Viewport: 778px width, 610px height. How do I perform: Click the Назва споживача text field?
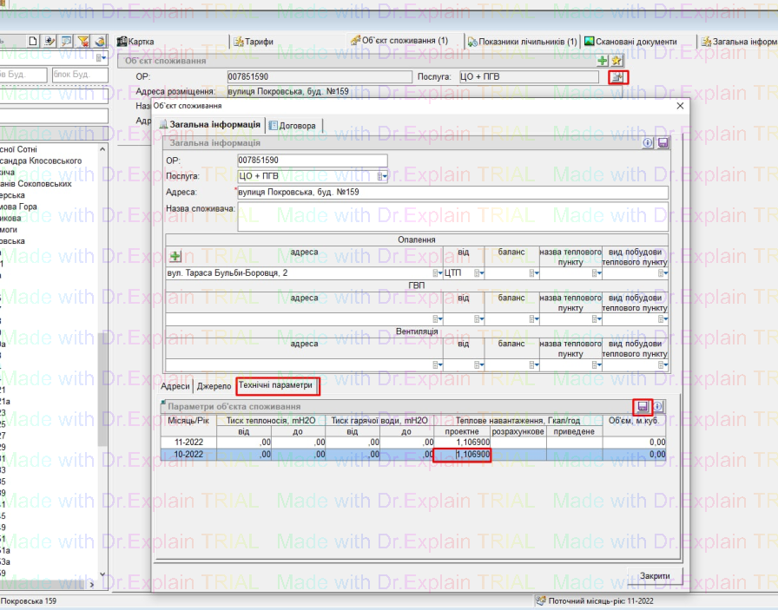point(452,217)
